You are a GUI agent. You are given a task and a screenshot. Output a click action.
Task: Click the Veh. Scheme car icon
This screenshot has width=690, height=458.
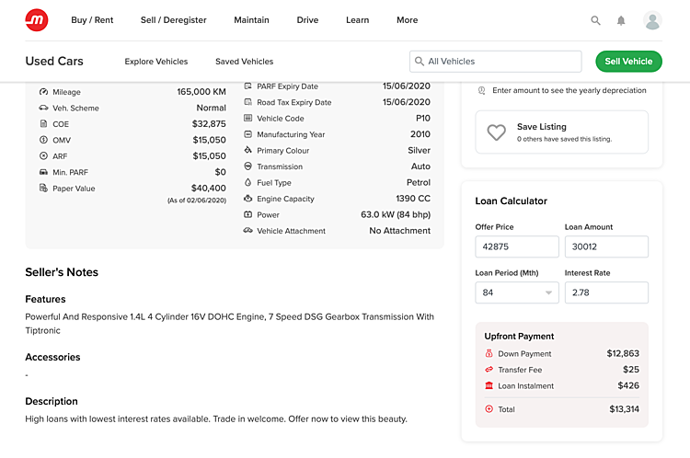[43, 108]
